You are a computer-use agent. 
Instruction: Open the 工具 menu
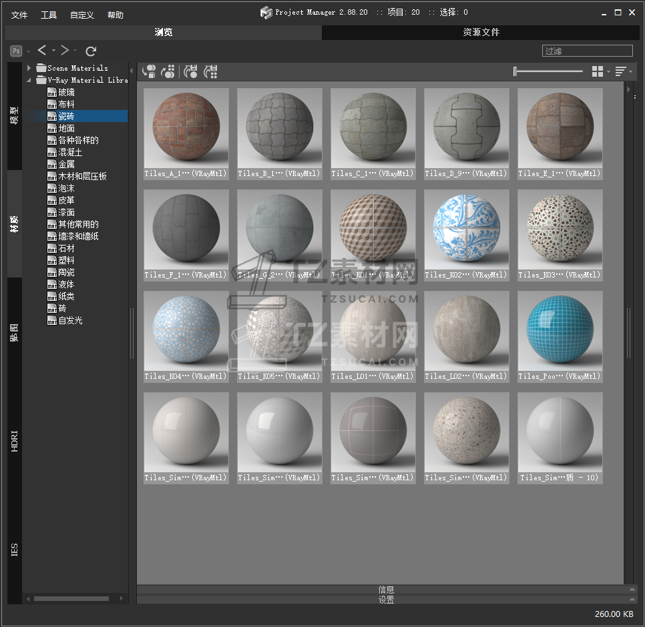[49, 15]
